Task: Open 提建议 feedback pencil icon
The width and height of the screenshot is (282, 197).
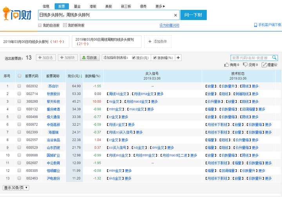Action: 264,65
